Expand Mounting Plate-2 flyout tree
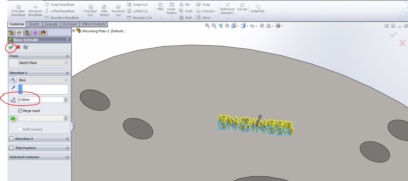Image resolution: width=408 pixels, height=181 pixels. pos(74,31)
